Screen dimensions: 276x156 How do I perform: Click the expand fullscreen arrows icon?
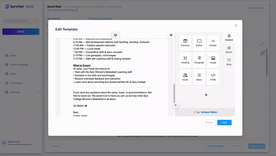(262, 44)
